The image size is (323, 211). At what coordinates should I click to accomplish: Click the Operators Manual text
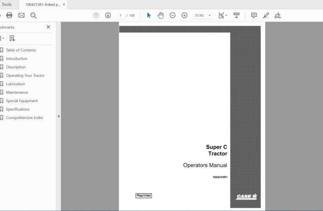click(x=205, y=165)
